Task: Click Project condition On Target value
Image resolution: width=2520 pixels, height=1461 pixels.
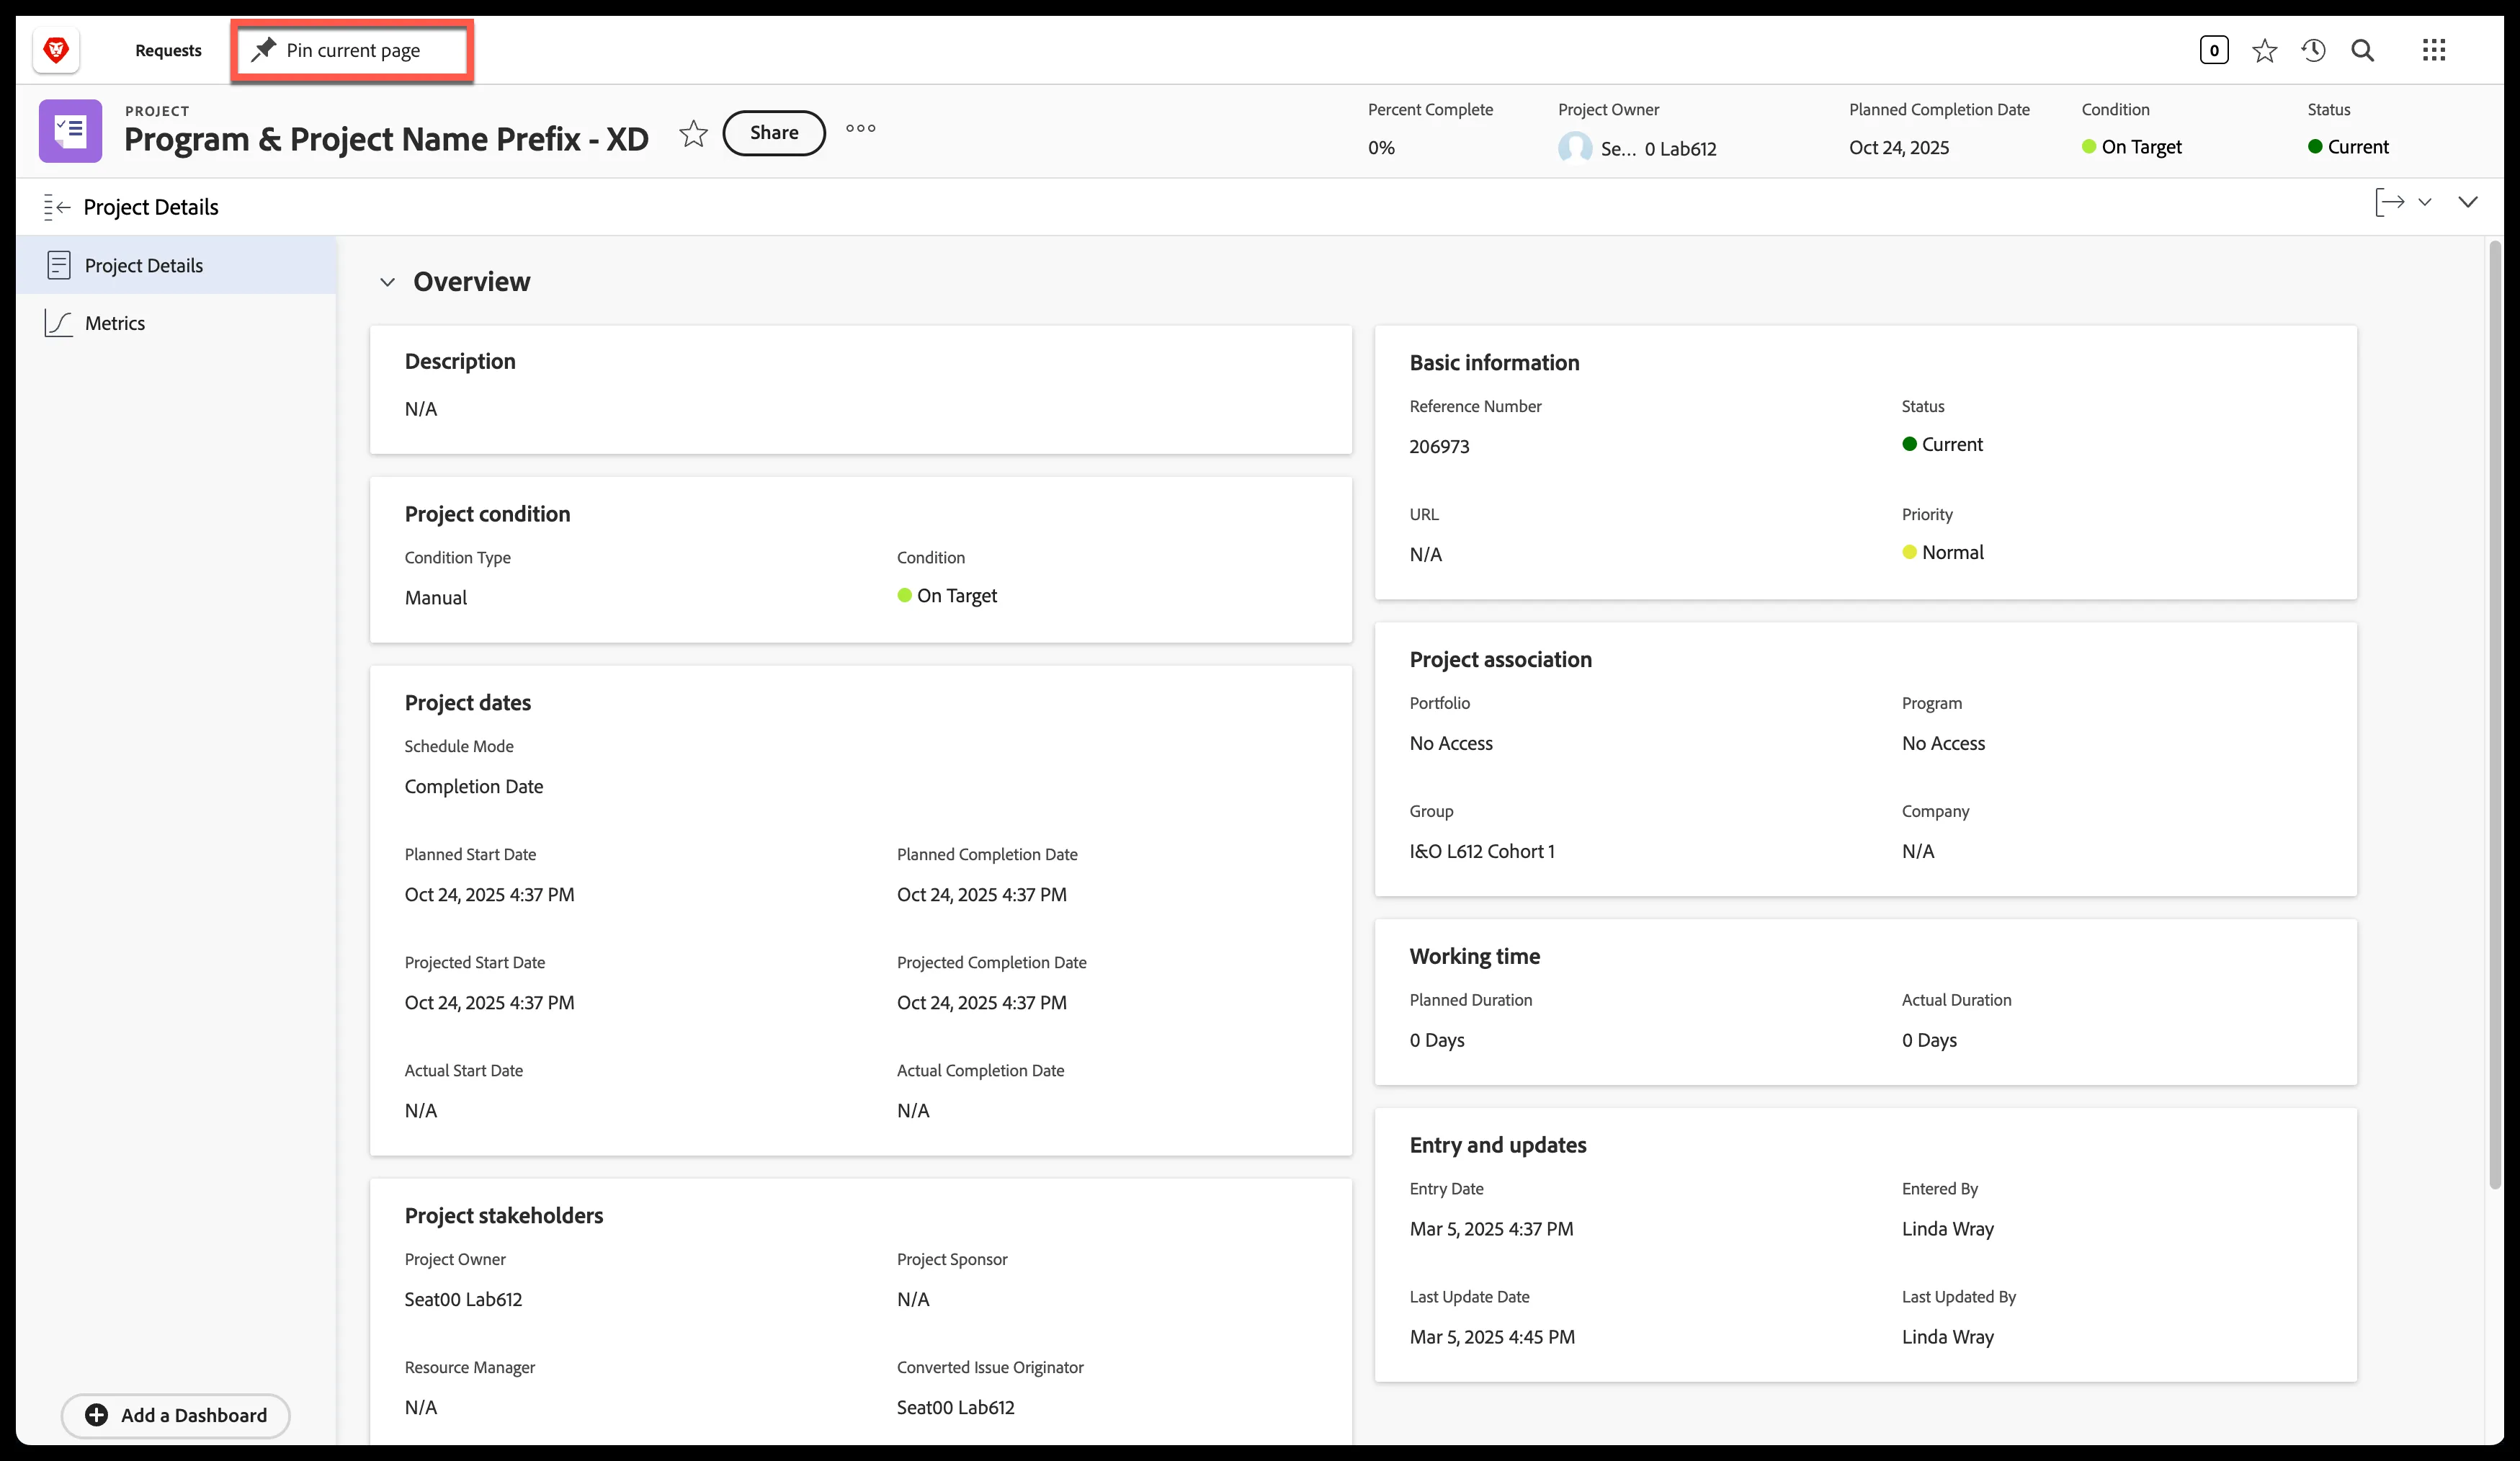Action: [947, 596]
